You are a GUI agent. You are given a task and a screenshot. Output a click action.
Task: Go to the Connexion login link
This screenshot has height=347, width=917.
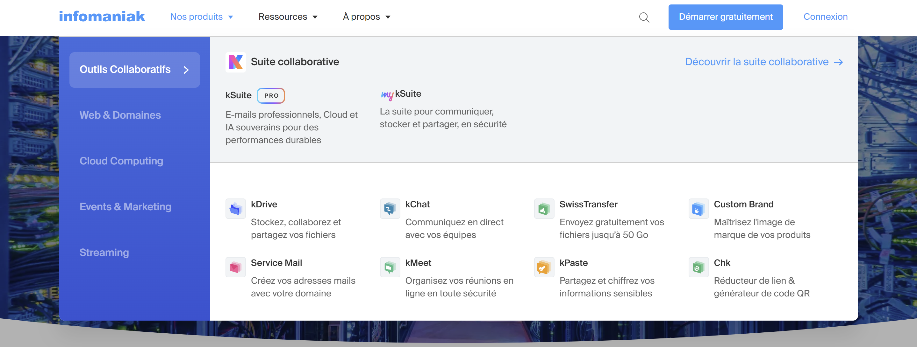tap(825, 17)
